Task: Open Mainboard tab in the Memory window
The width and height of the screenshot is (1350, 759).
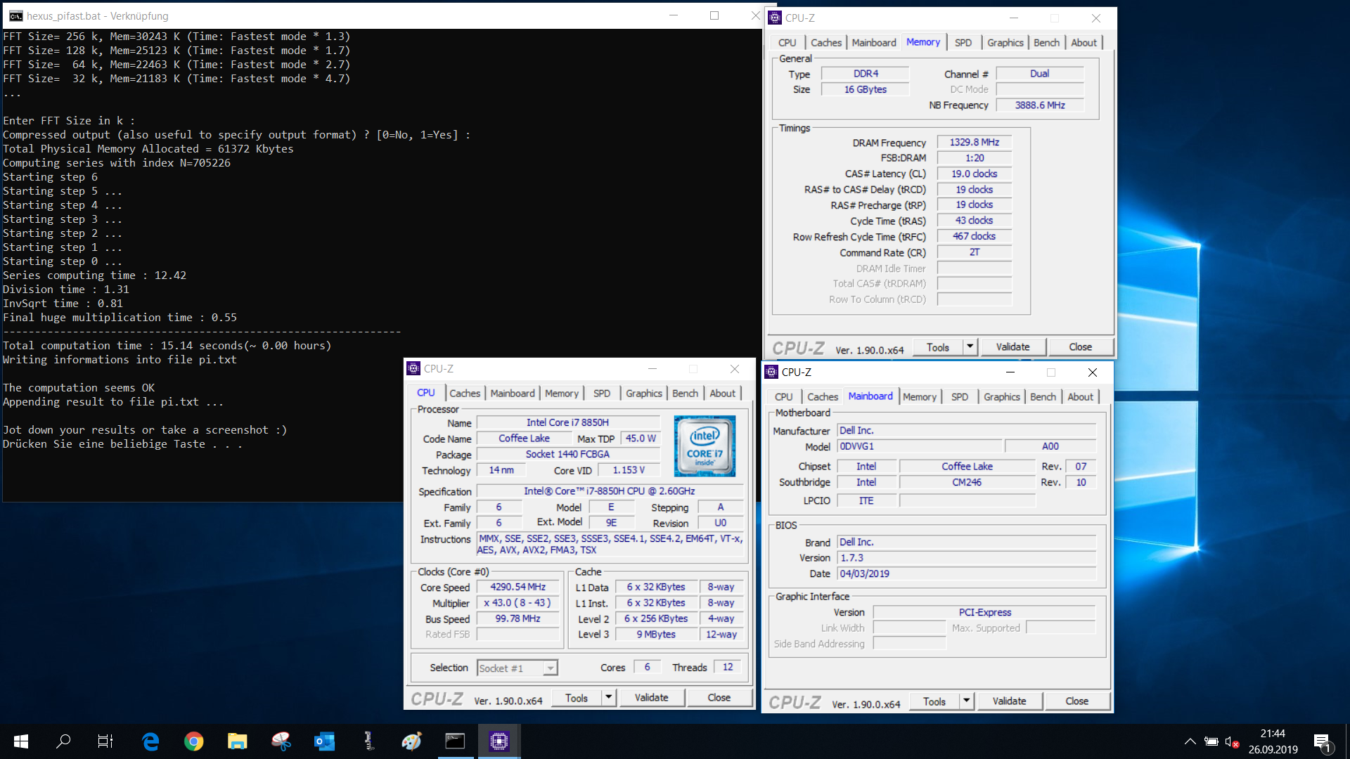Action: tap(874, 43)
